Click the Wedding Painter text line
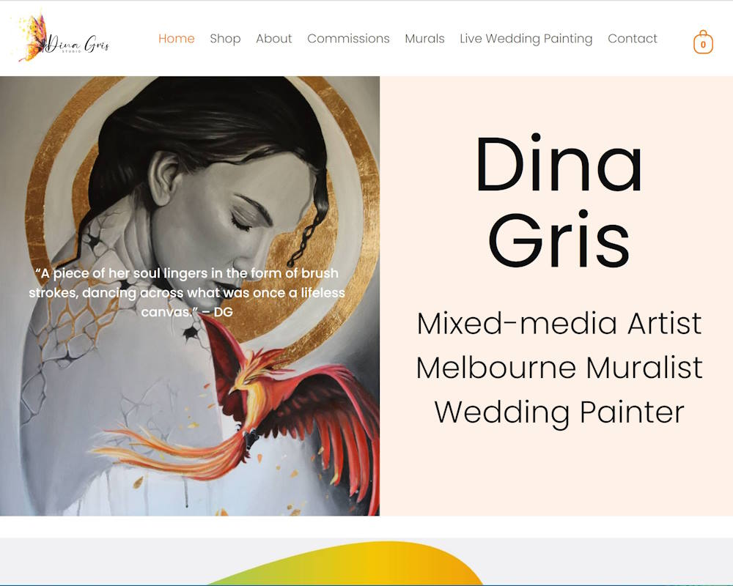 coord(559,411)
